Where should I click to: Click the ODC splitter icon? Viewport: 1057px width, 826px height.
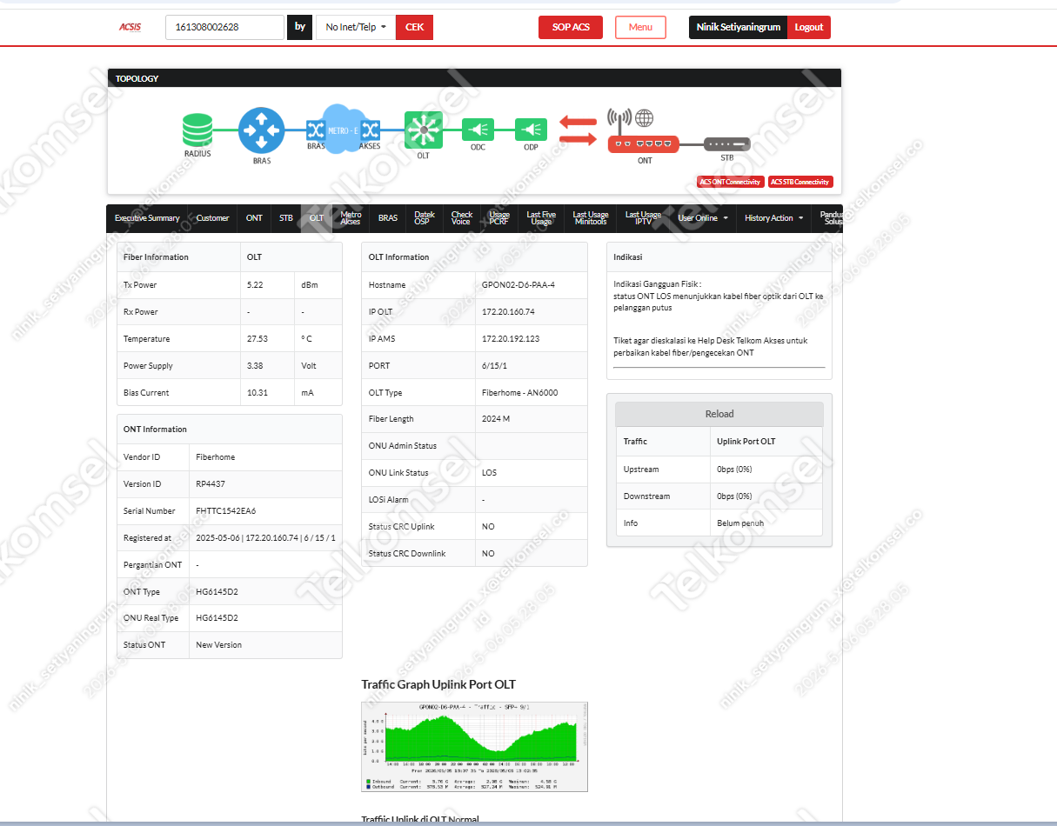tap(478, 130)
